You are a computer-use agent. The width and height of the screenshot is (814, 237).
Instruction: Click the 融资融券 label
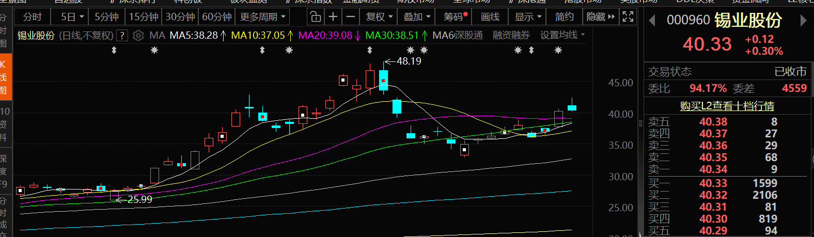(x=511, y=35)
